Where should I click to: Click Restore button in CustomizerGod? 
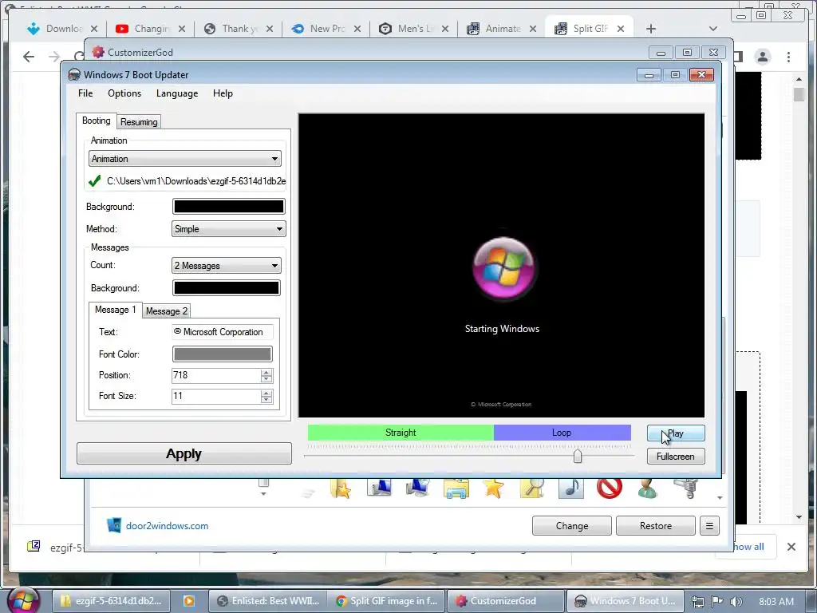tap(656, 525)
